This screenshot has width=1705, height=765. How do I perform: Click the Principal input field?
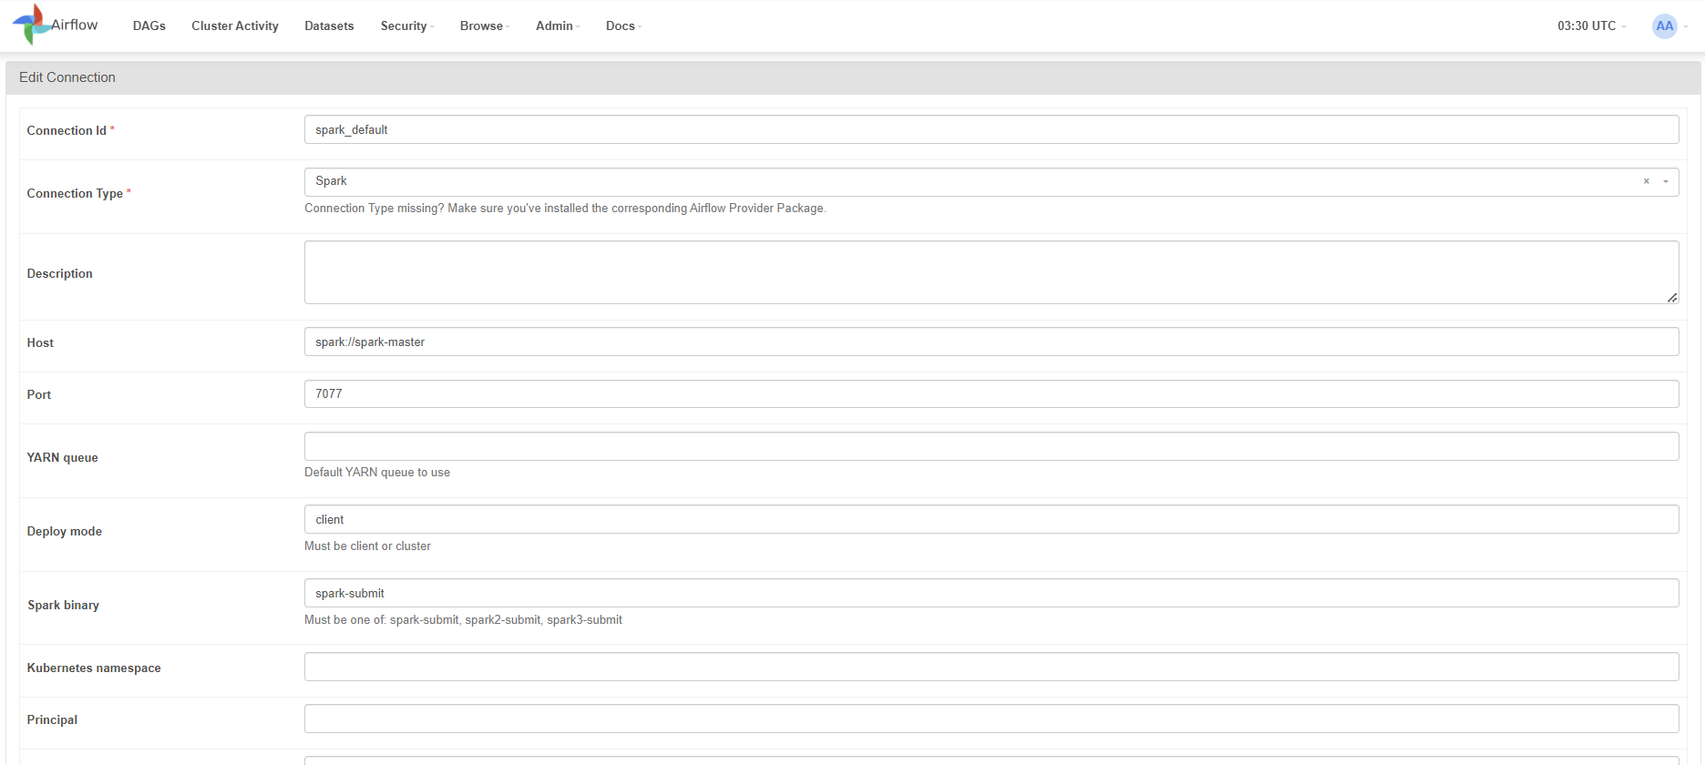click(x=991, y=719)
